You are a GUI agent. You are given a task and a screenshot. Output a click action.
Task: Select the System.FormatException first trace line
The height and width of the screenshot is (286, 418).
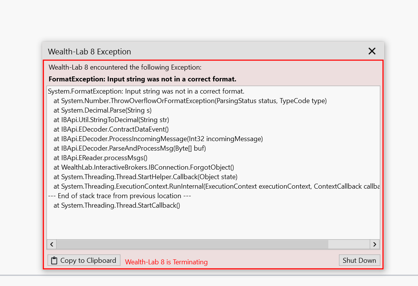(x=146, y=91)
